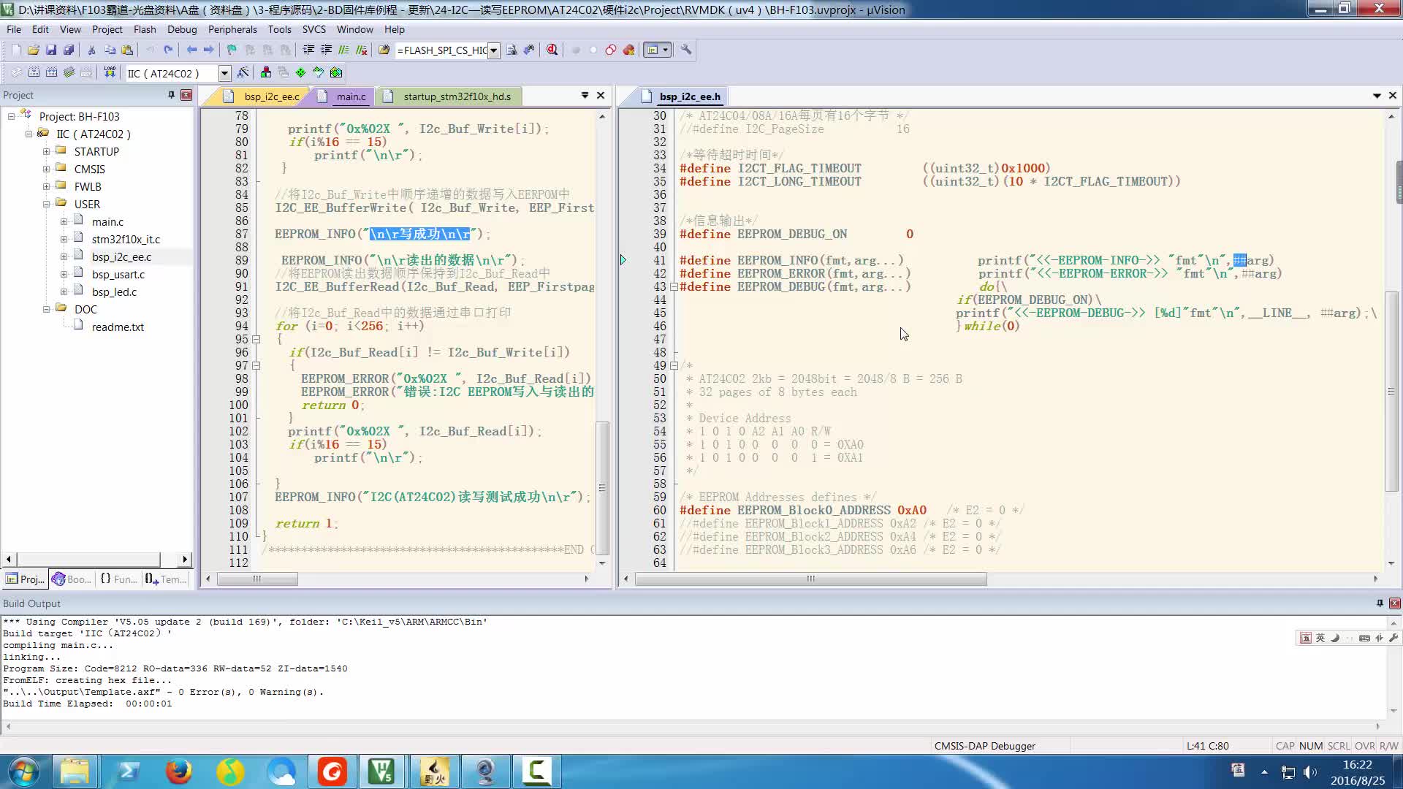Open the Debug menu

click(x=182, y=29)
